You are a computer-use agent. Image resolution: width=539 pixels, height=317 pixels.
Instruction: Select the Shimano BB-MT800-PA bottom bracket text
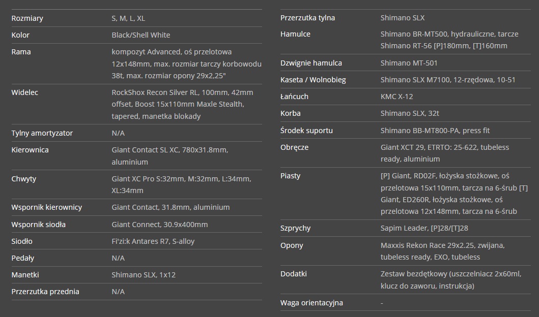(x=435, y=131)
